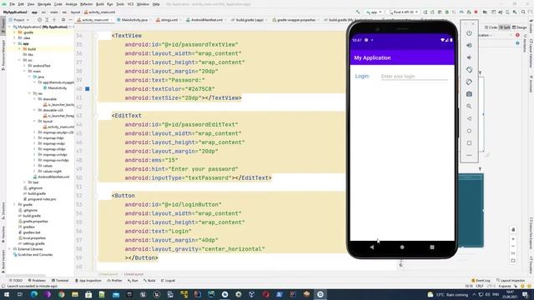Rotate emulator left
The width and height of the screenshot is (534, 300).
pos(469,70)
